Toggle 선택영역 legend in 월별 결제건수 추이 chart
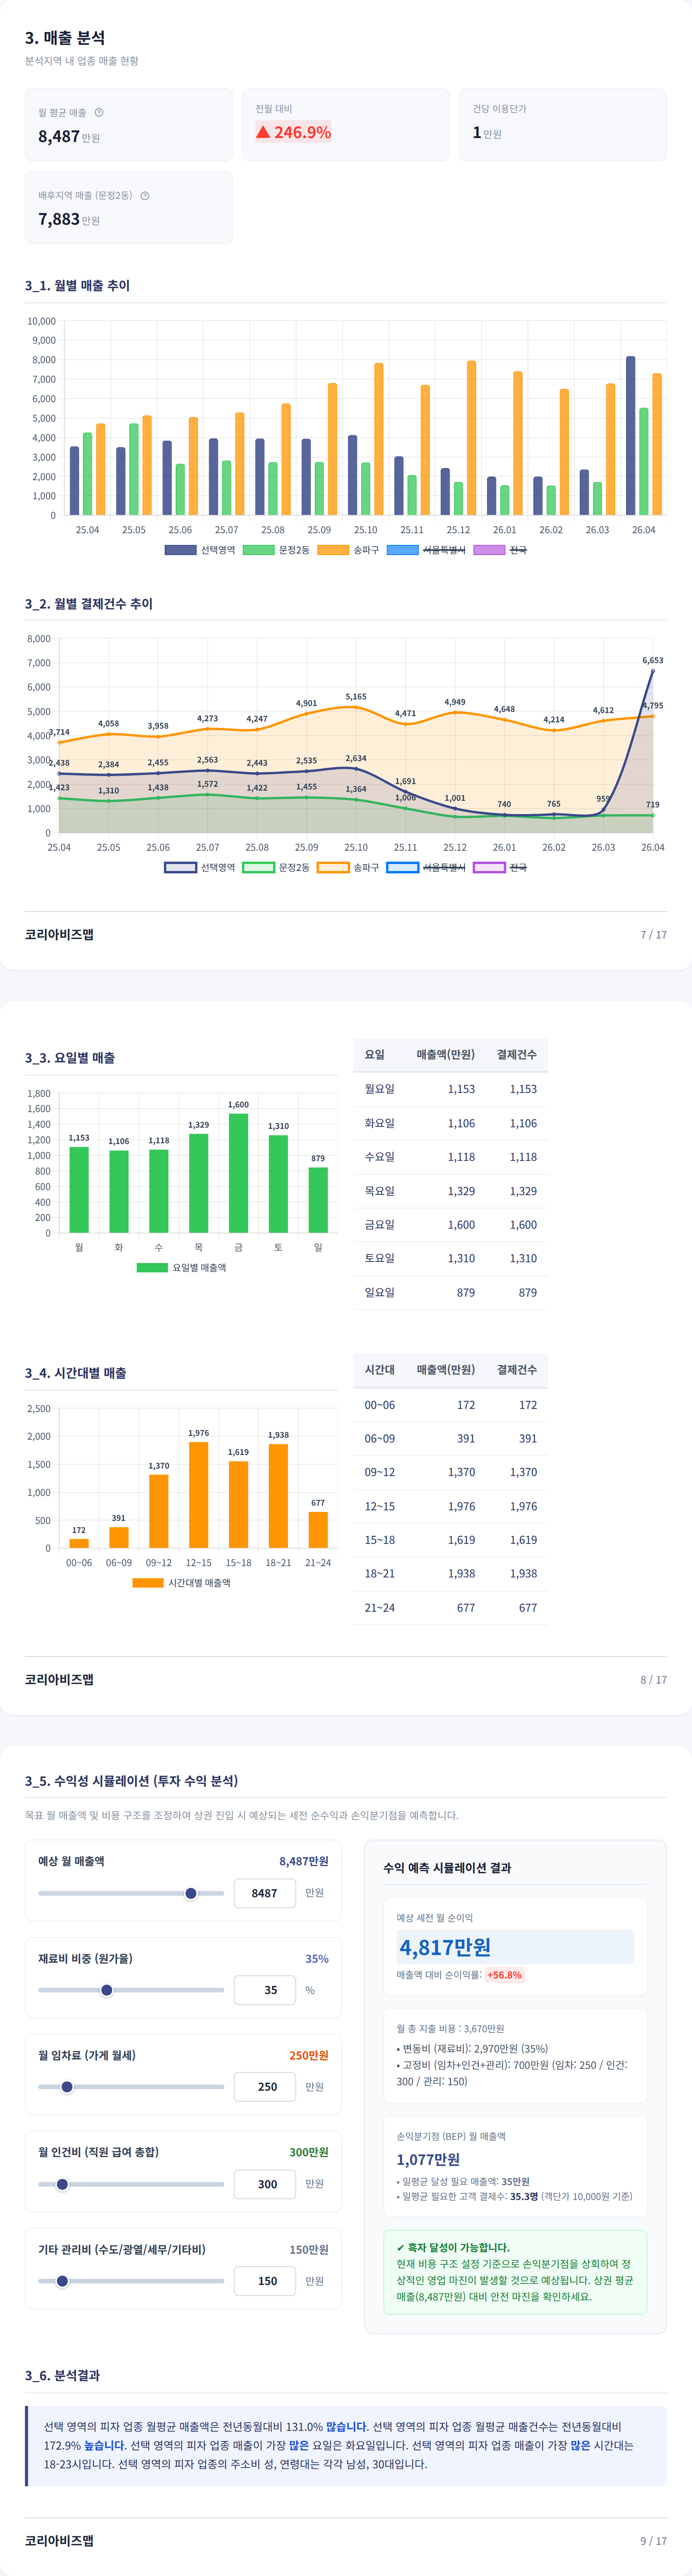This screenshot has height=2576, width=692. click(x=200, y=867)
